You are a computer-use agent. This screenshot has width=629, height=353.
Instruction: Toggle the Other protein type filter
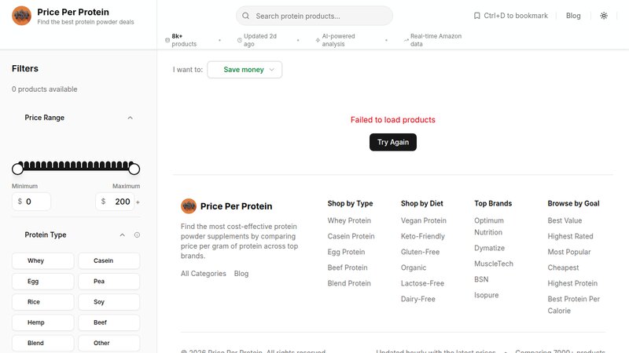[x=109, y=343]
